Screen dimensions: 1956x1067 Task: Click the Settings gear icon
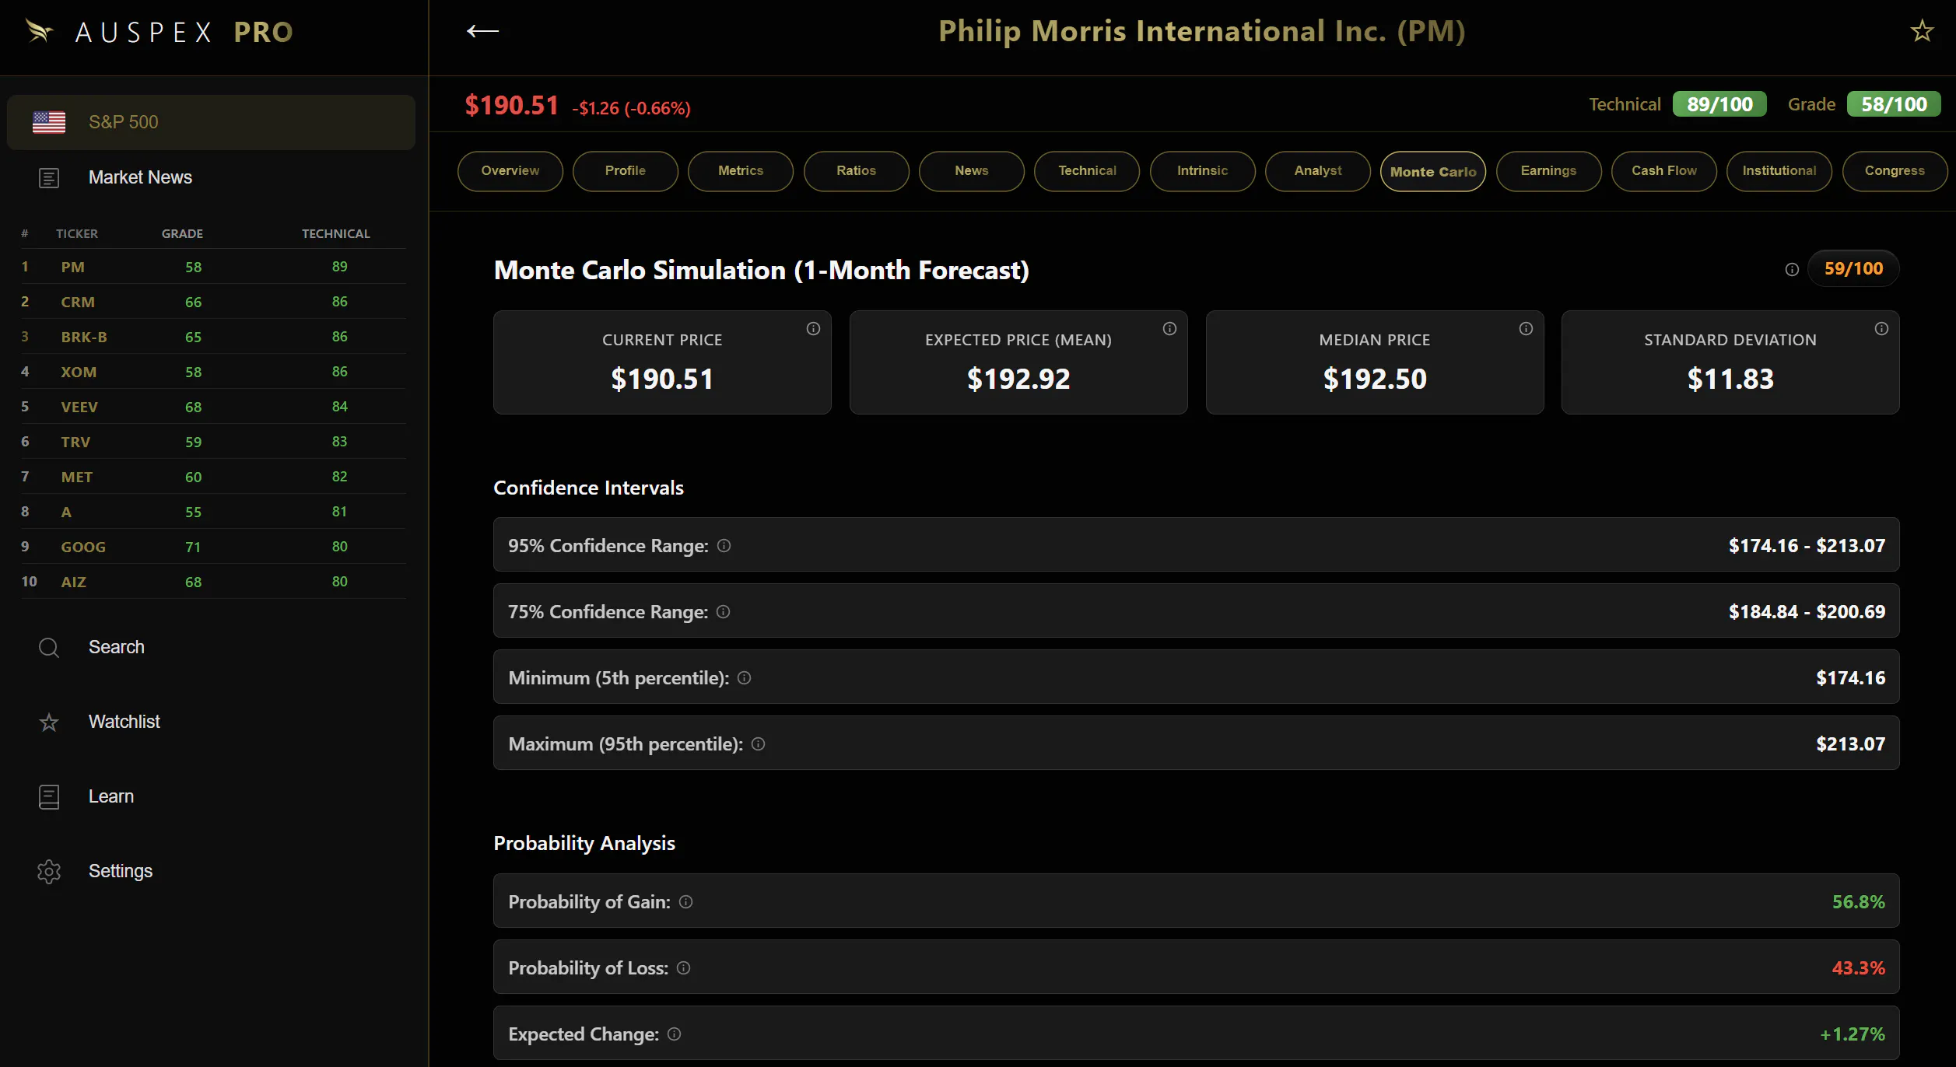point(49,872)
